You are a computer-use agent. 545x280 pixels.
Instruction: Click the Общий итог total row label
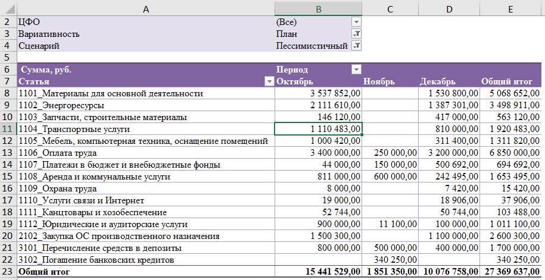146,271
